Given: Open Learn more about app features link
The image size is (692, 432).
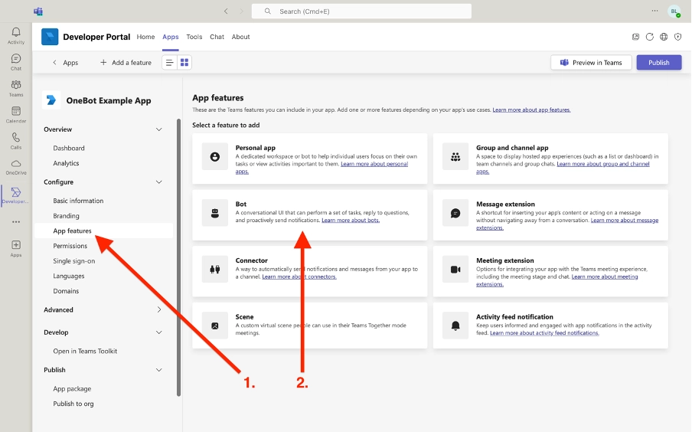Looking at the screenshot, I should click(x=531, y=110).
